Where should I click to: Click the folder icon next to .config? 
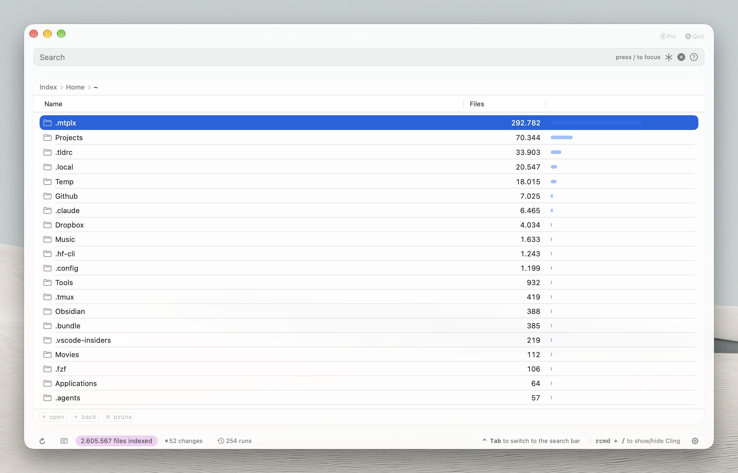(47, 268)
